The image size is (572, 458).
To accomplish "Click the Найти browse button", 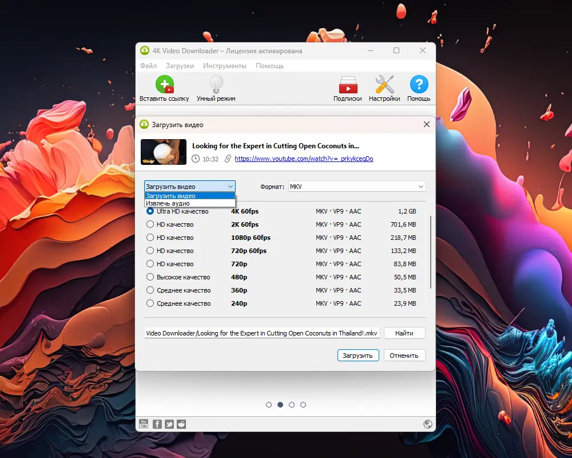I will pyautogui.click(x=404, y=333).
